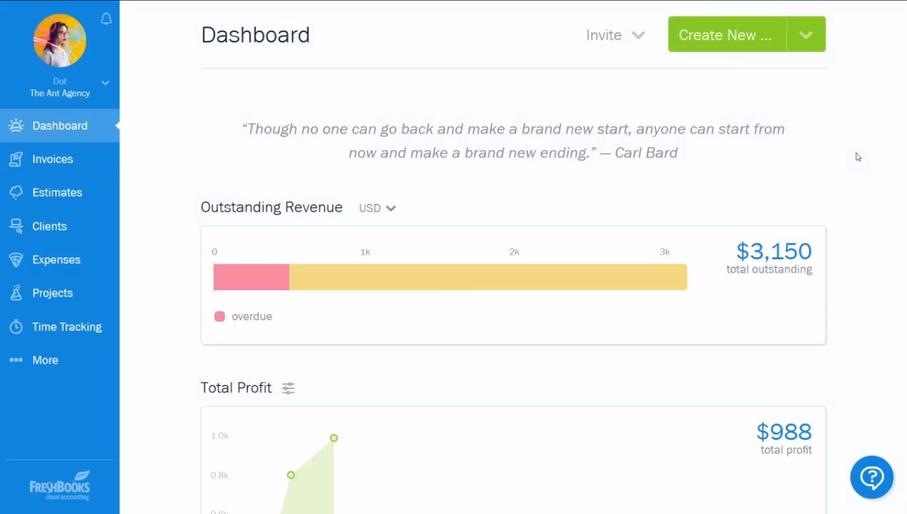This screenshot has width=907, height=514.
Task: Open the Total Profit filter settings icon
Action: click(288, 387)
